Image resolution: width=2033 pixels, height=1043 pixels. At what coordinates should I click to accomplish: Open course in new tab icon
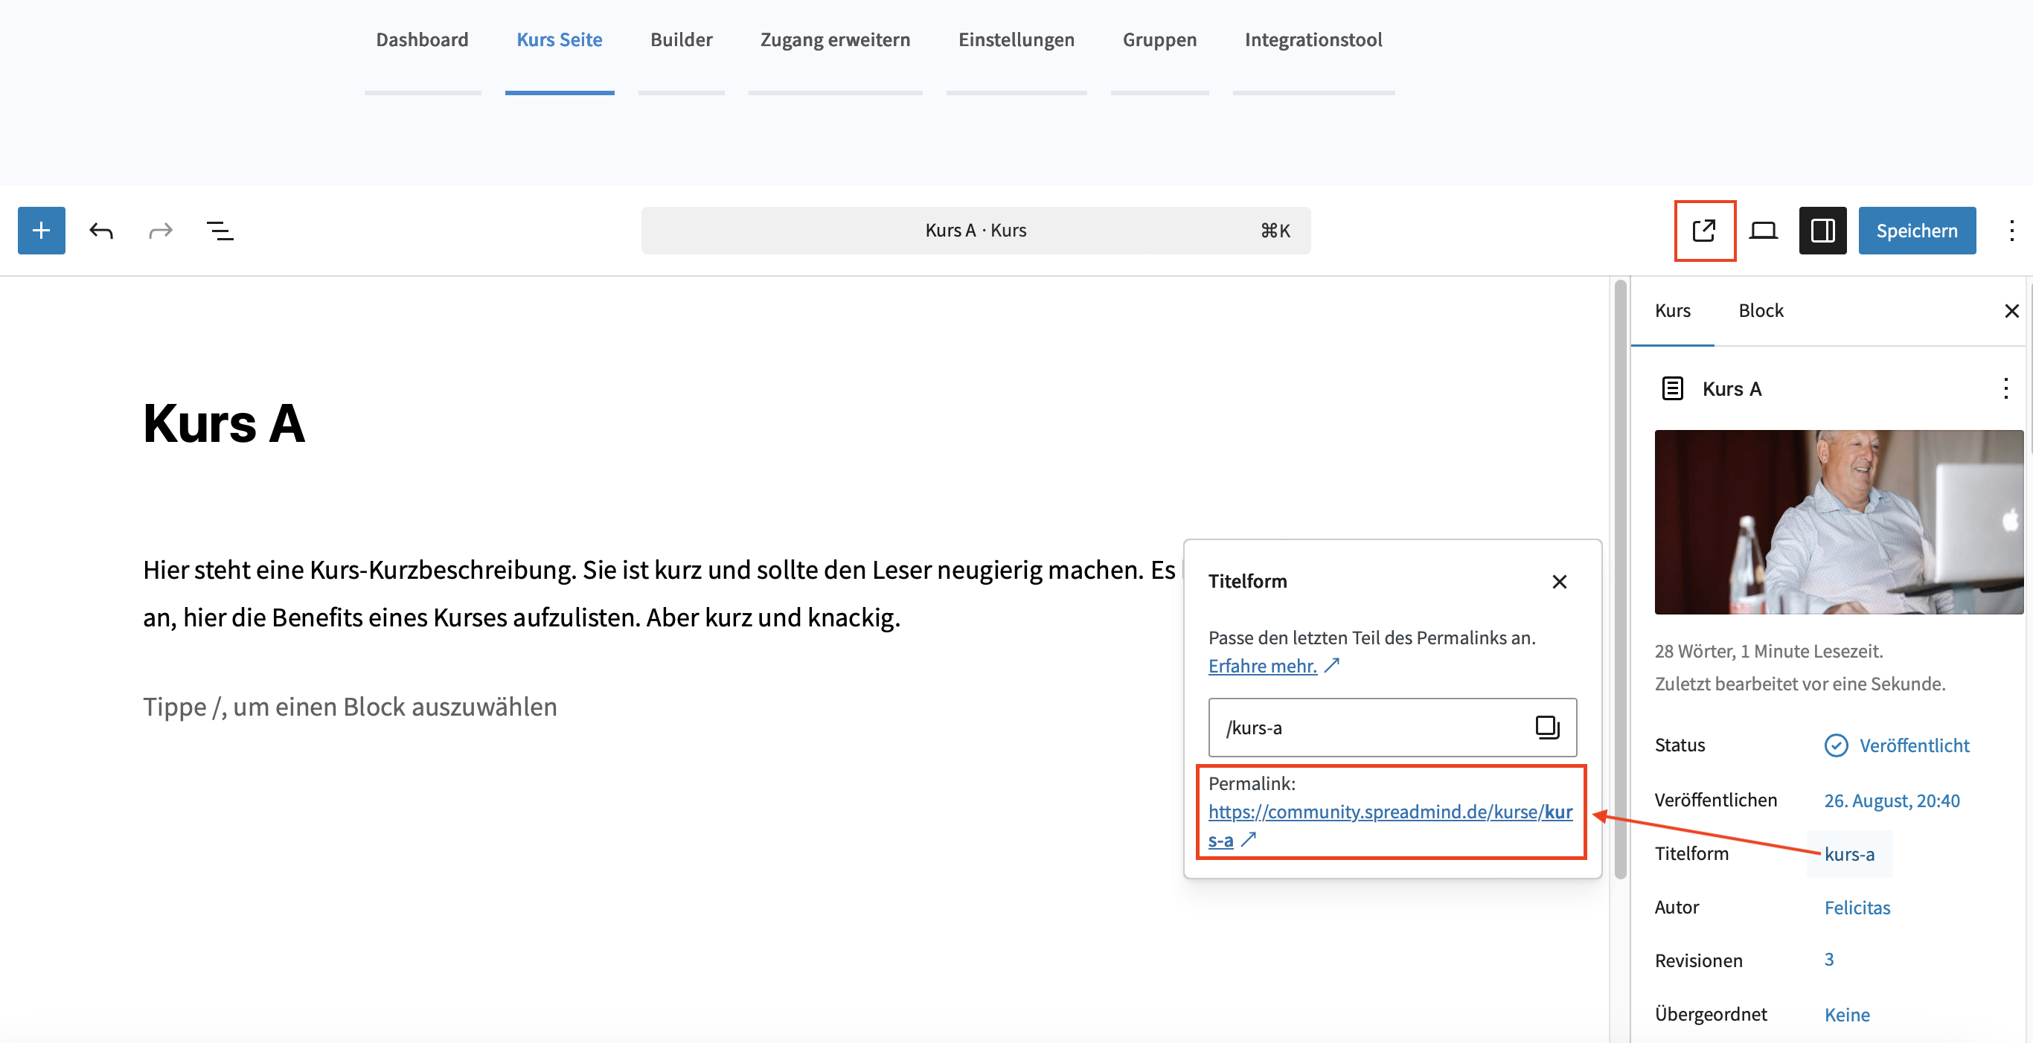[x=1704, y=231]
